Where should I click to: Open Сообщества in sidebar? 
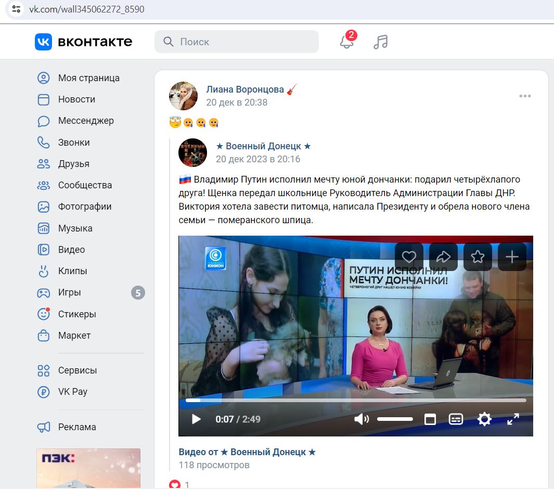pyautogui.click(x=74, y=185)
